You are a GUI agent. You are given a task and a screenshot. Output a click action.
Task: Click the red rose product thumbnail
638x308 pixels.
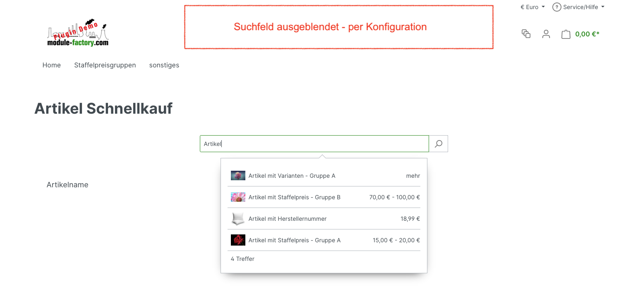click(238, 240)
